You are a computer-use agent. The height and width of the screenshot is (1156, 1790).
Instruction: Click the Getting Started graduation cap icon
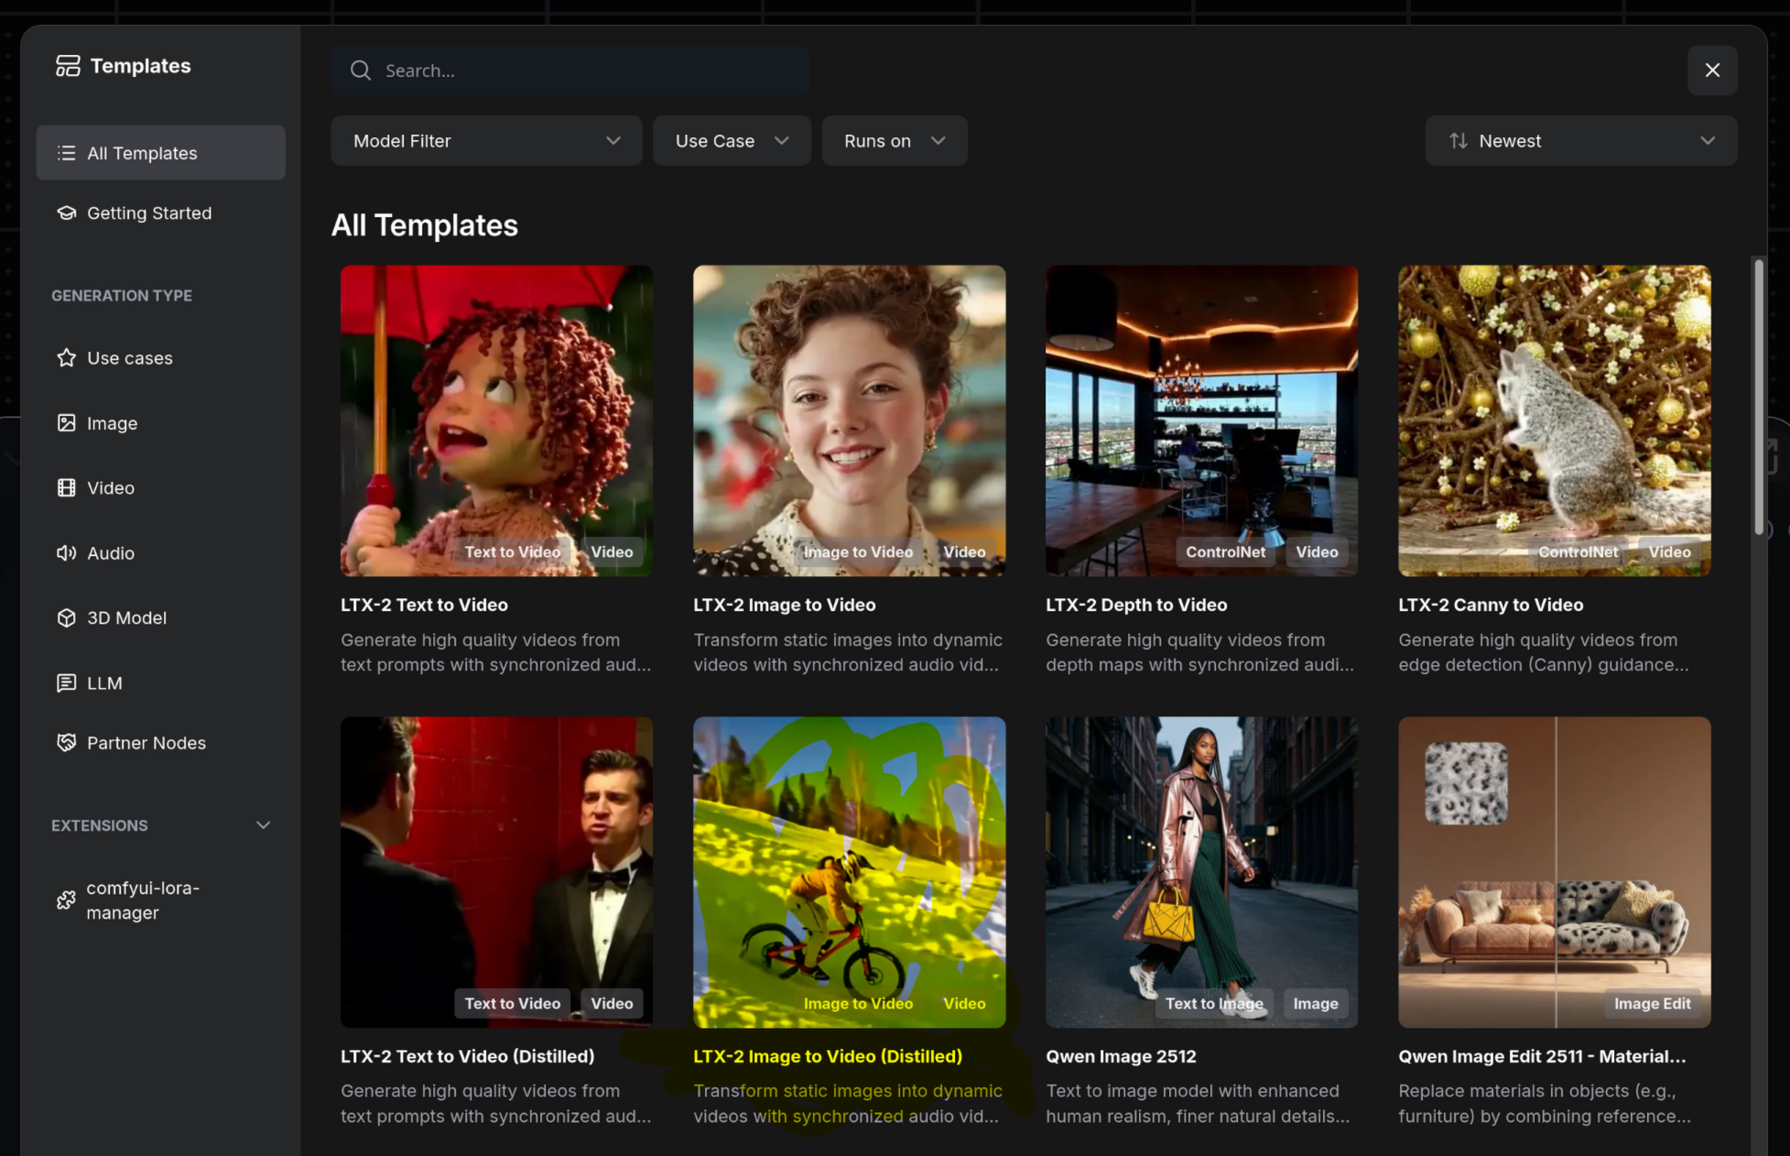66,213
